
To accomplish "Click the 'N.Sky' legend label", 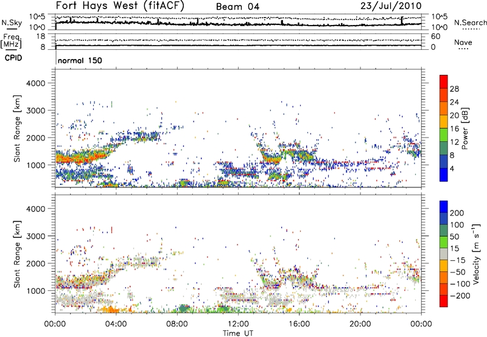I will pyautogui.click(x=12, y=23).
